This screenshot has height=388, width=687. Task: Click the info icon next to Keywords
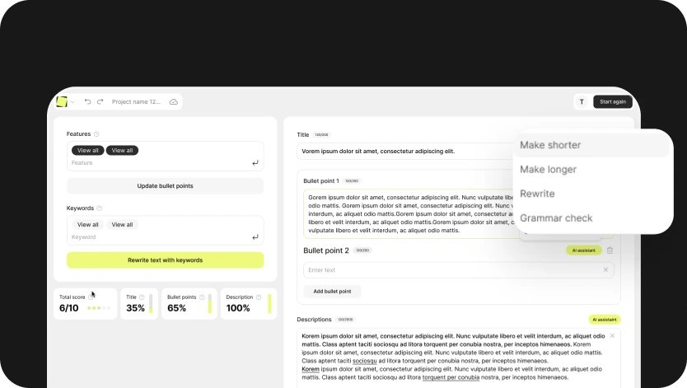pos(100,208)
